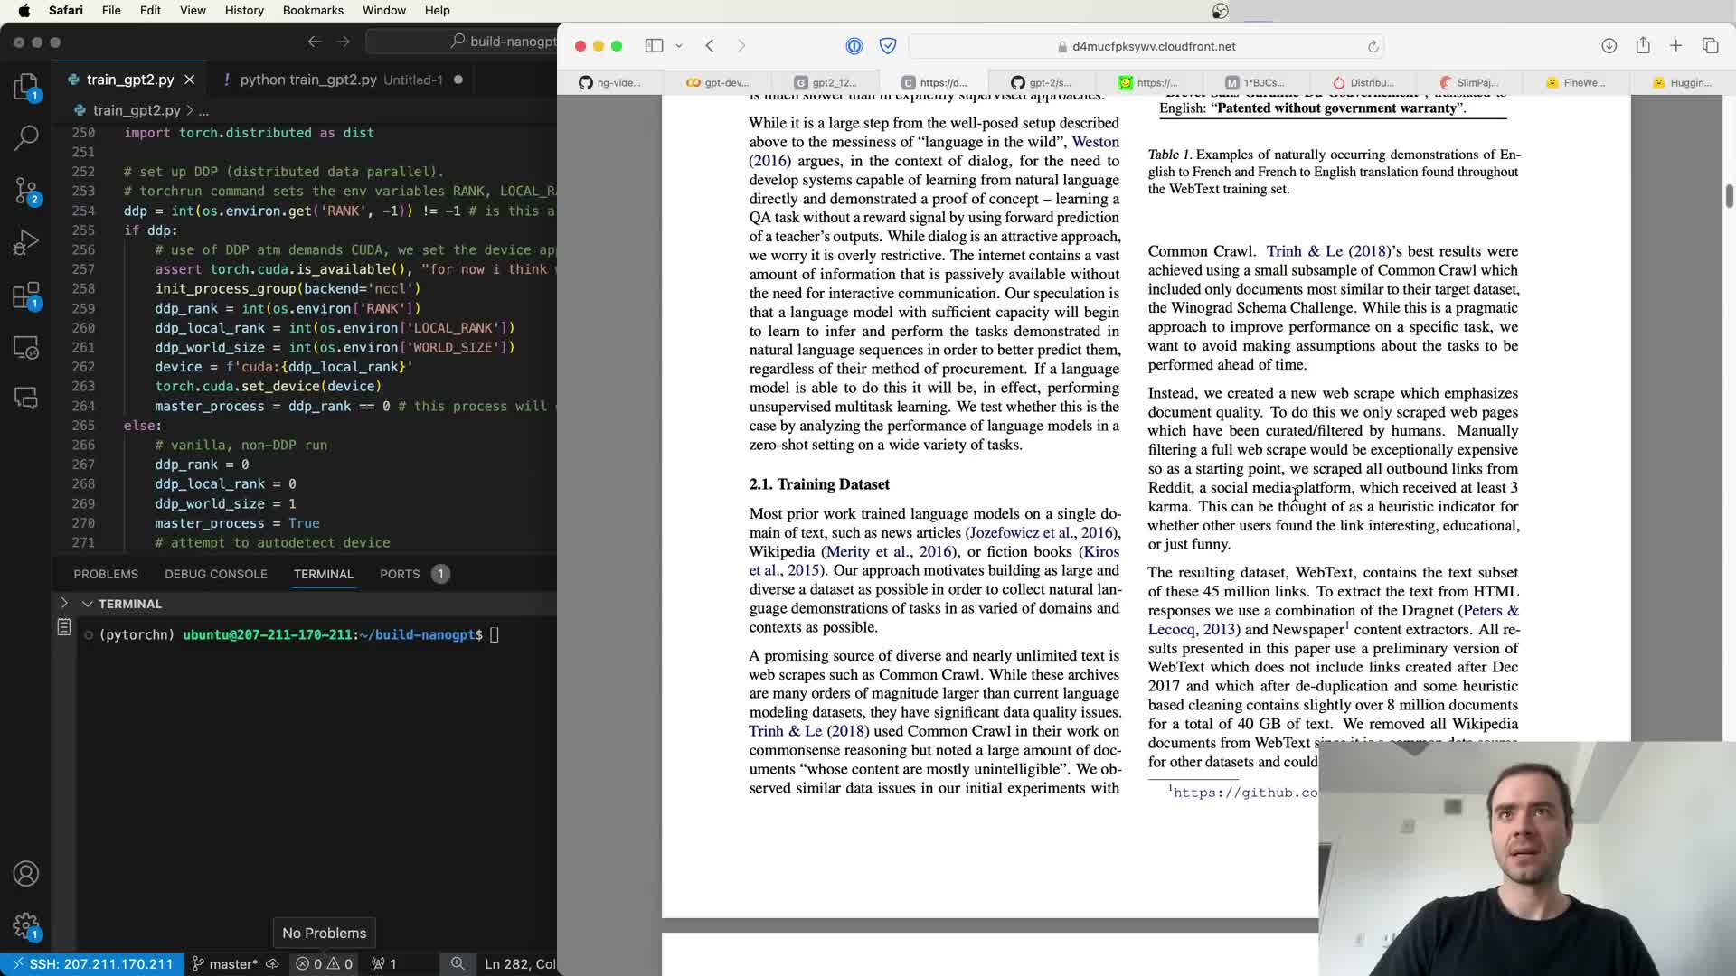Open the Safari tab groups dropdown arrow
This screenshot has width=1736, height=976.
click(679, 46)
